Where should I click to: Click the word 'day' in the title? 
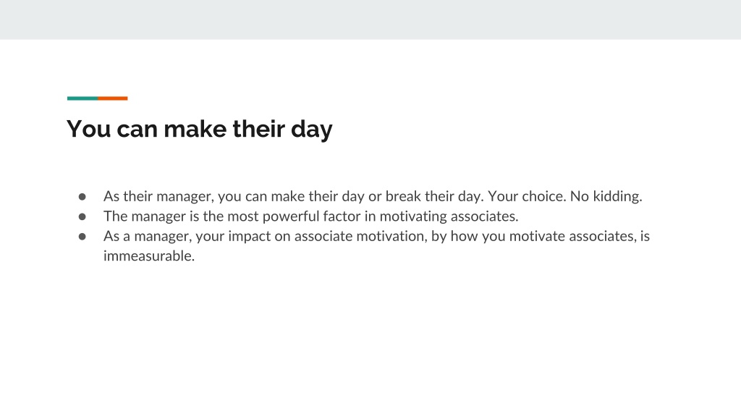click(x=311, y=130)
